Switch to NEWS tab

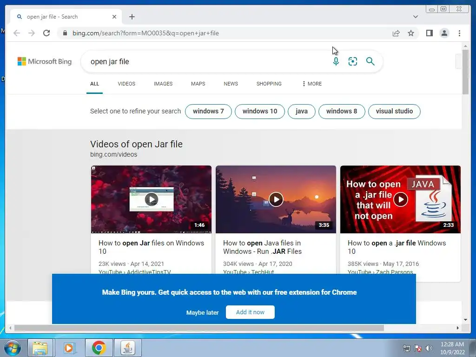pos(231,84)
